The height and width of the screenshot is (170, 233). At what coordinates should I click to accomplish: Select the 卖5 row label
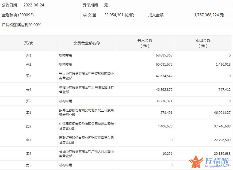coord(29,165)
